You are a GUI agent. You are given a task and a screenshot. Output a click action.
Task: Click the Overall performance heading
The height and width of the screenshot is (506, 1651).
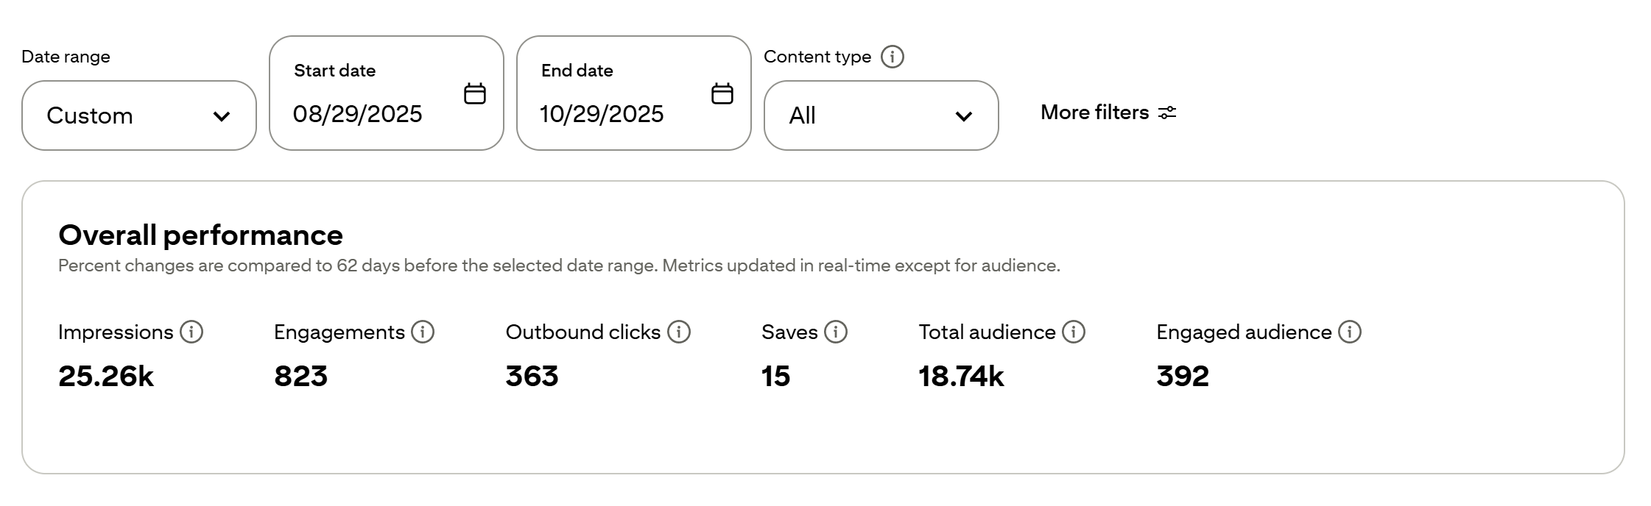pos(200,235)
